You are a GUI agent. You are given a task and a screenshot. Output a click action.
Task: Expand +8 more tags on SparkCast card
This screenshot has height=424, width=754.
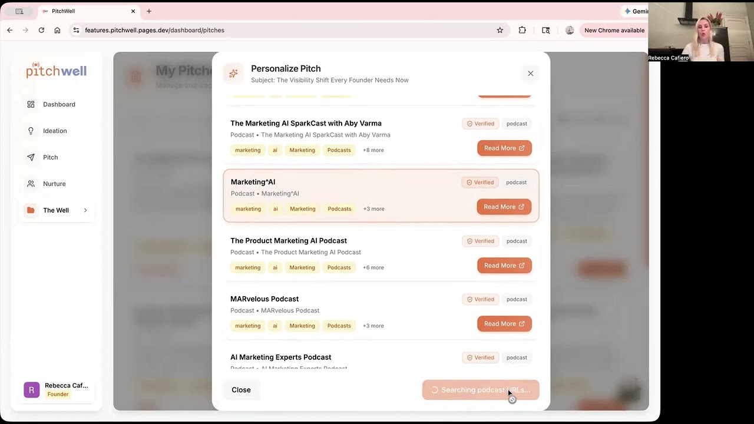373,150
